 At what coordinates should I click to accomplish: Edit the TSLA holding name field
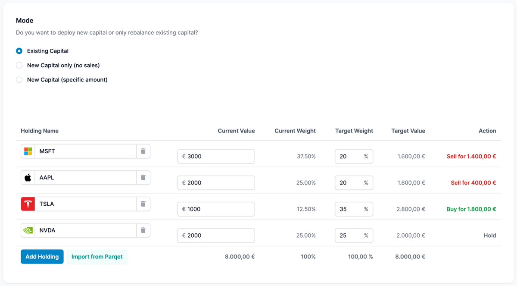coord(85,204)
